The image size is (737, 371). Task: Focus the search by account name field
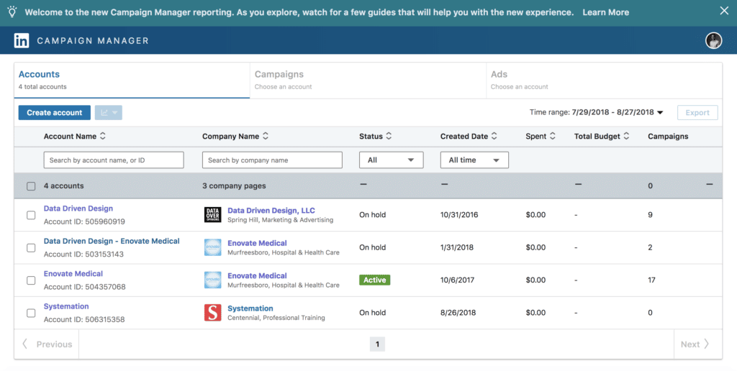click(114, 160)
